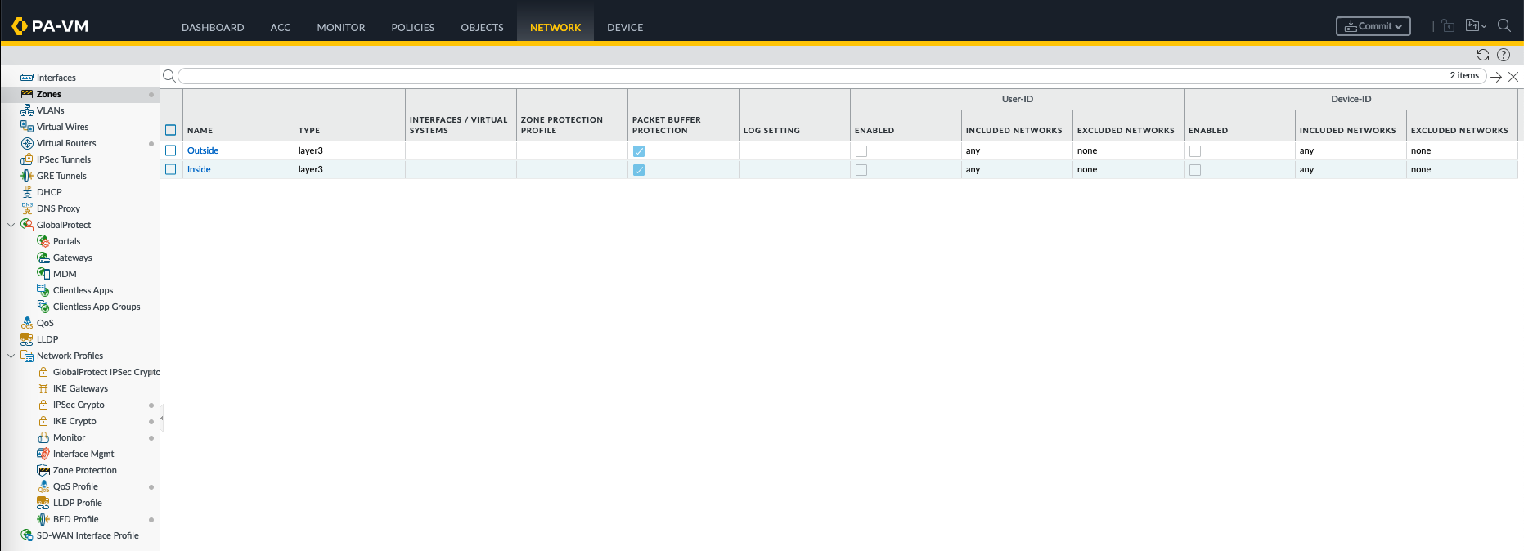The width and height of the screenshot is (1524, 551).
Task: Clear the filter with the X icon
Action: [1513, 77]
